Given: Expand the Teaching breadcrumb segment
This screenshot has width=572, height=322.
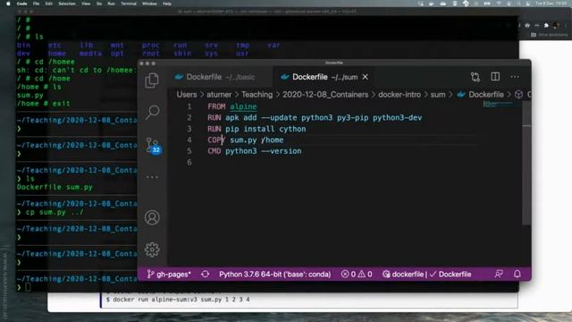Looking at the screenshot, I should (x=257, y=95).
